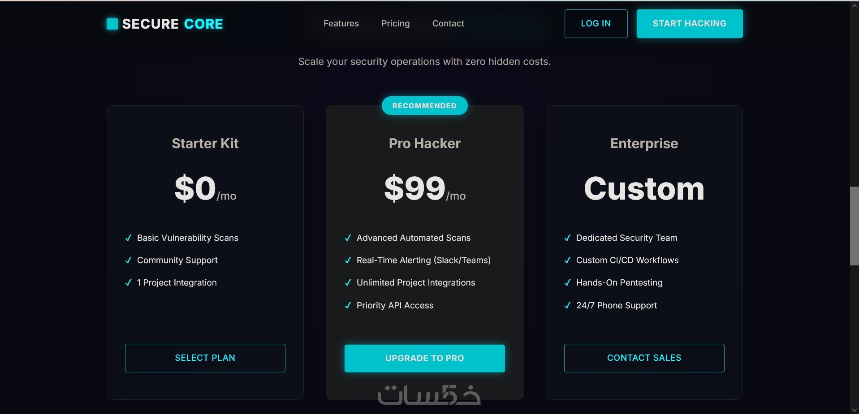Click the scrollbar down arrow
This screenshot has height=414, width=859.
click(854, 410)
